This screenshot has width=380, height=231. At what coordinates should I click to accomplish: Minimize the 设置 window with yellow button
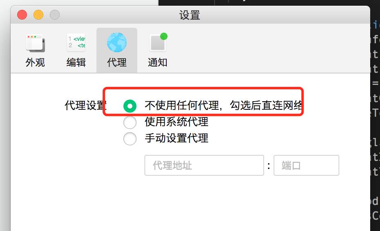coord(38,15)
